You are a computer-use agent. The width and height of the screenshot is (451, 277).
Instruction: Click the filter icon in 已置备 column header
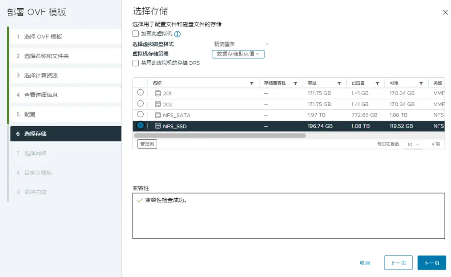coord(377,83)
